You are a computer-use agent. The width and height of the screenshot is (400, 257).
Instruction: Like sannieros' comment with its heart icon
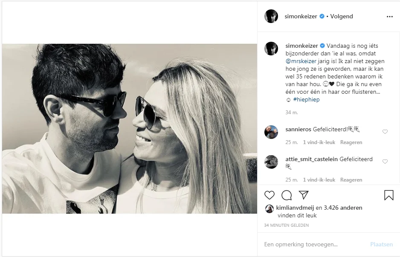pos(385,132)
